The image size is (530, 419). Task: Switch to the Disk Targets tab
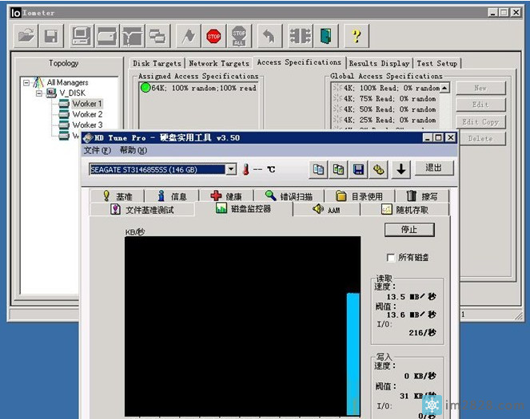tap(157, 63)
